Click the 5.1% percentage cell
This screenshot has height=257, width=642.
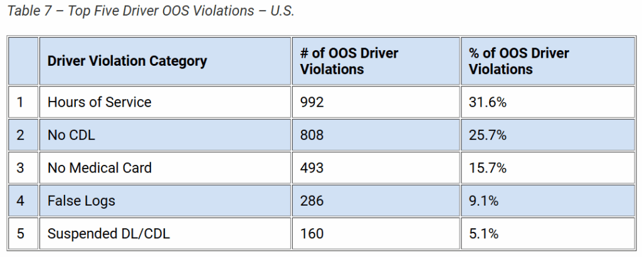pyautogui.click(x=483, y=234)
